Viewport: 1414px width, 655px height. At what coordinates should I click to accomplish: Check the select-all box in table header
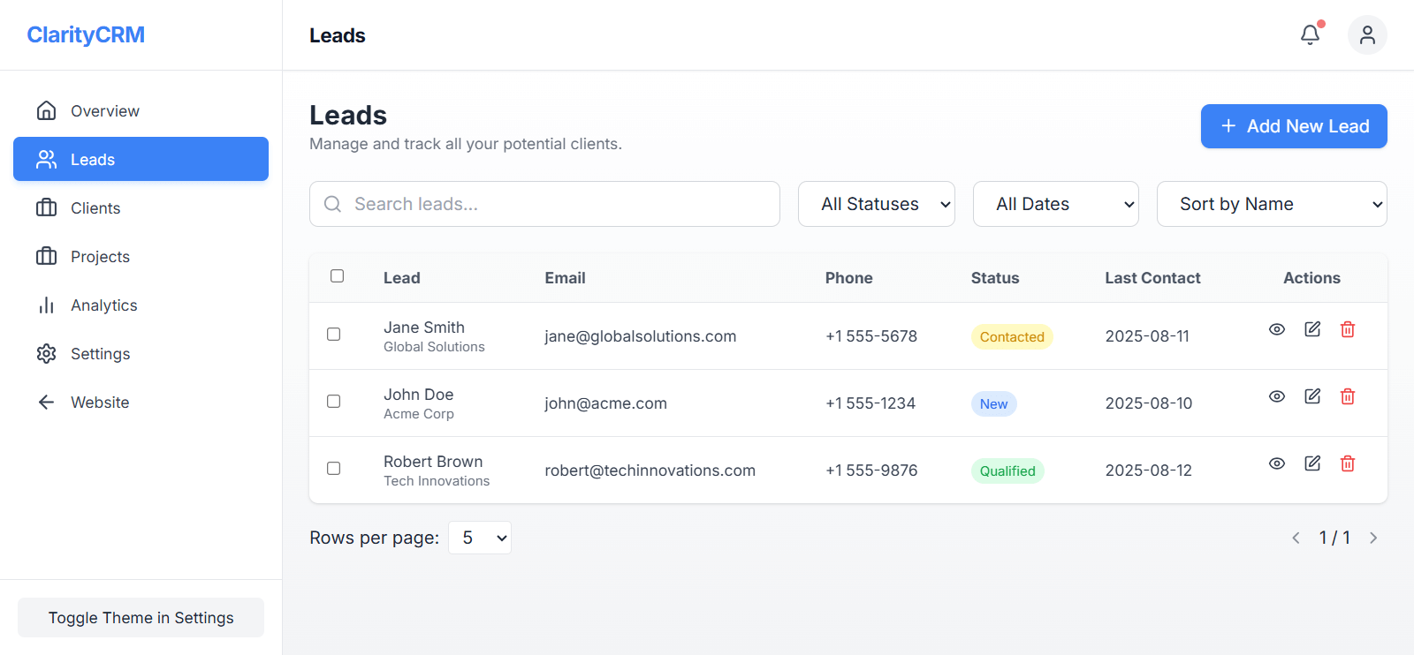pos(337,276)
